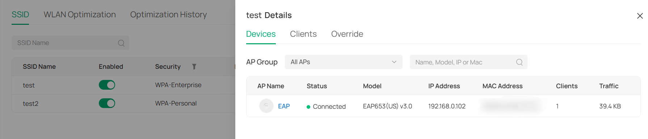This screenshot has width=648, height=139.
Task: Click the Status column header
Action: tap(317, 86)
